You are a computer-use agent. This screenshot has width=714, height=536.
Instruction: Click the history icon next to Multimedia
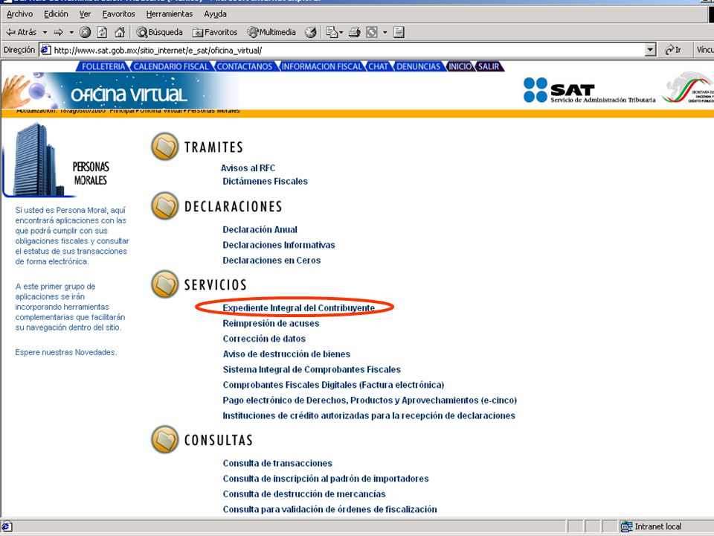point(311,32)
